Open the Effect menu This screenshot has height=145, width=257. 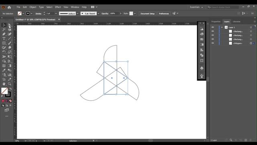(x=58, y=7)
